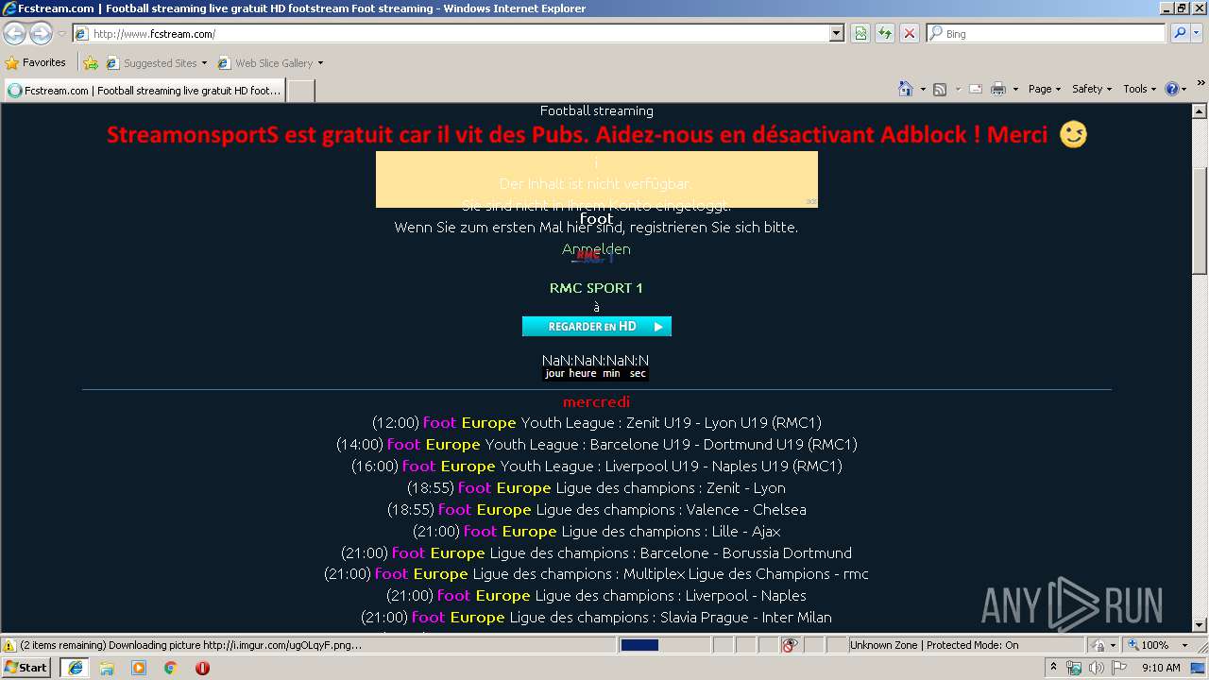
Task: Click the Anmelden link
Action: [x=596, y=249]
